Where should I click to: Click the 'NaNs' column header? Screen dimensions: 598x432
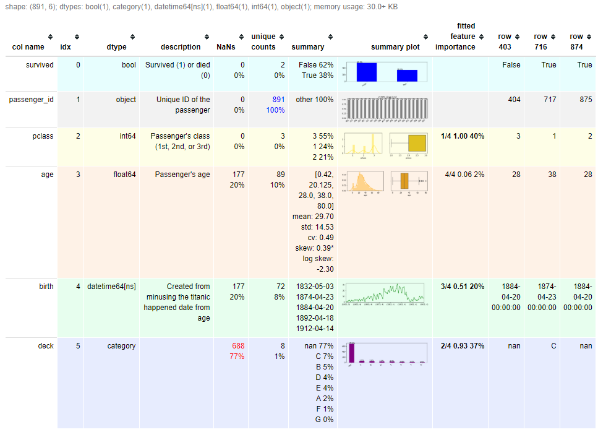click(226, 46)
